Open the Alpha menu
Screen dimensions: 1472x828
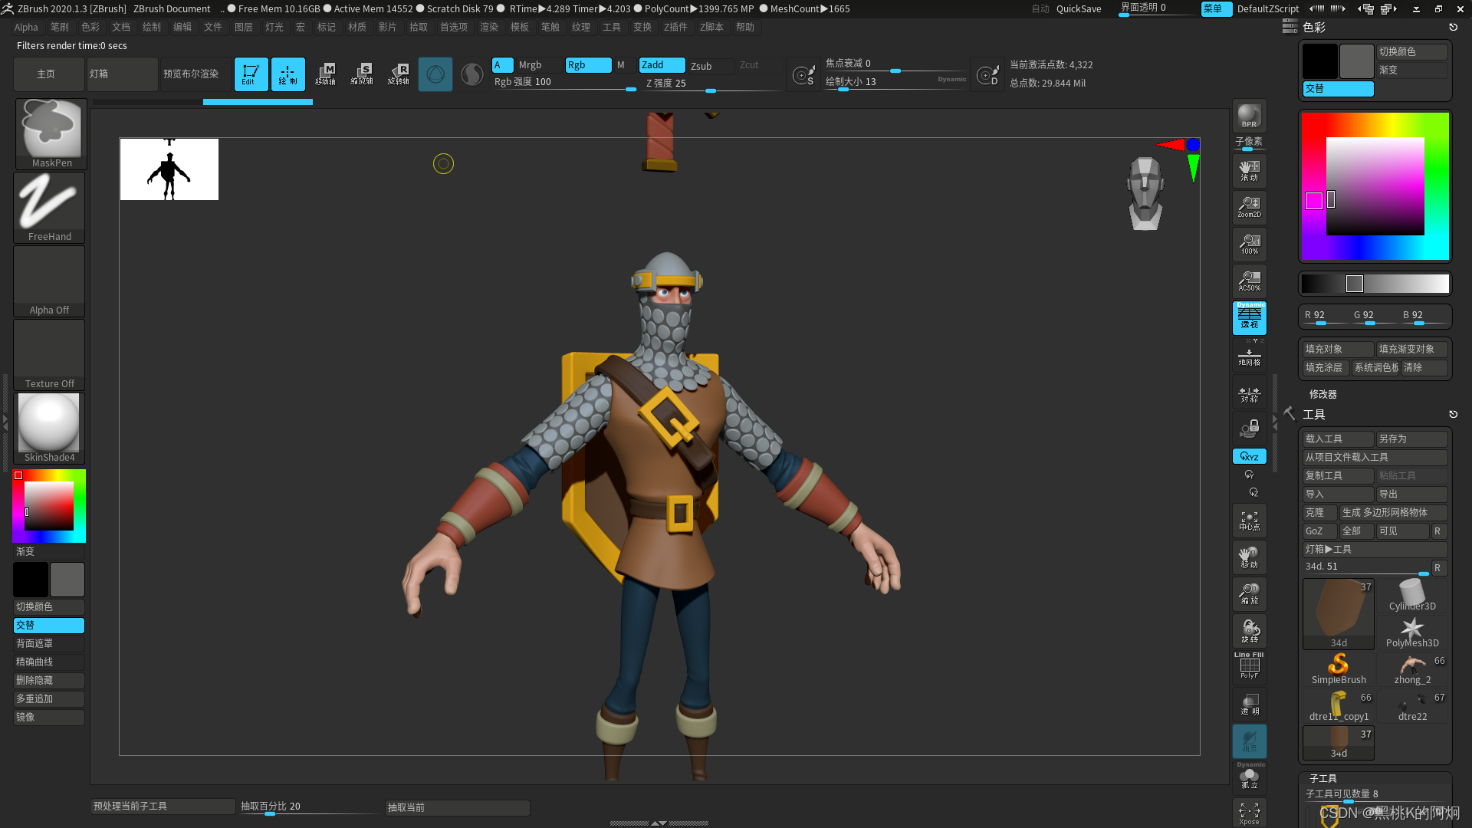pos(26,27)
